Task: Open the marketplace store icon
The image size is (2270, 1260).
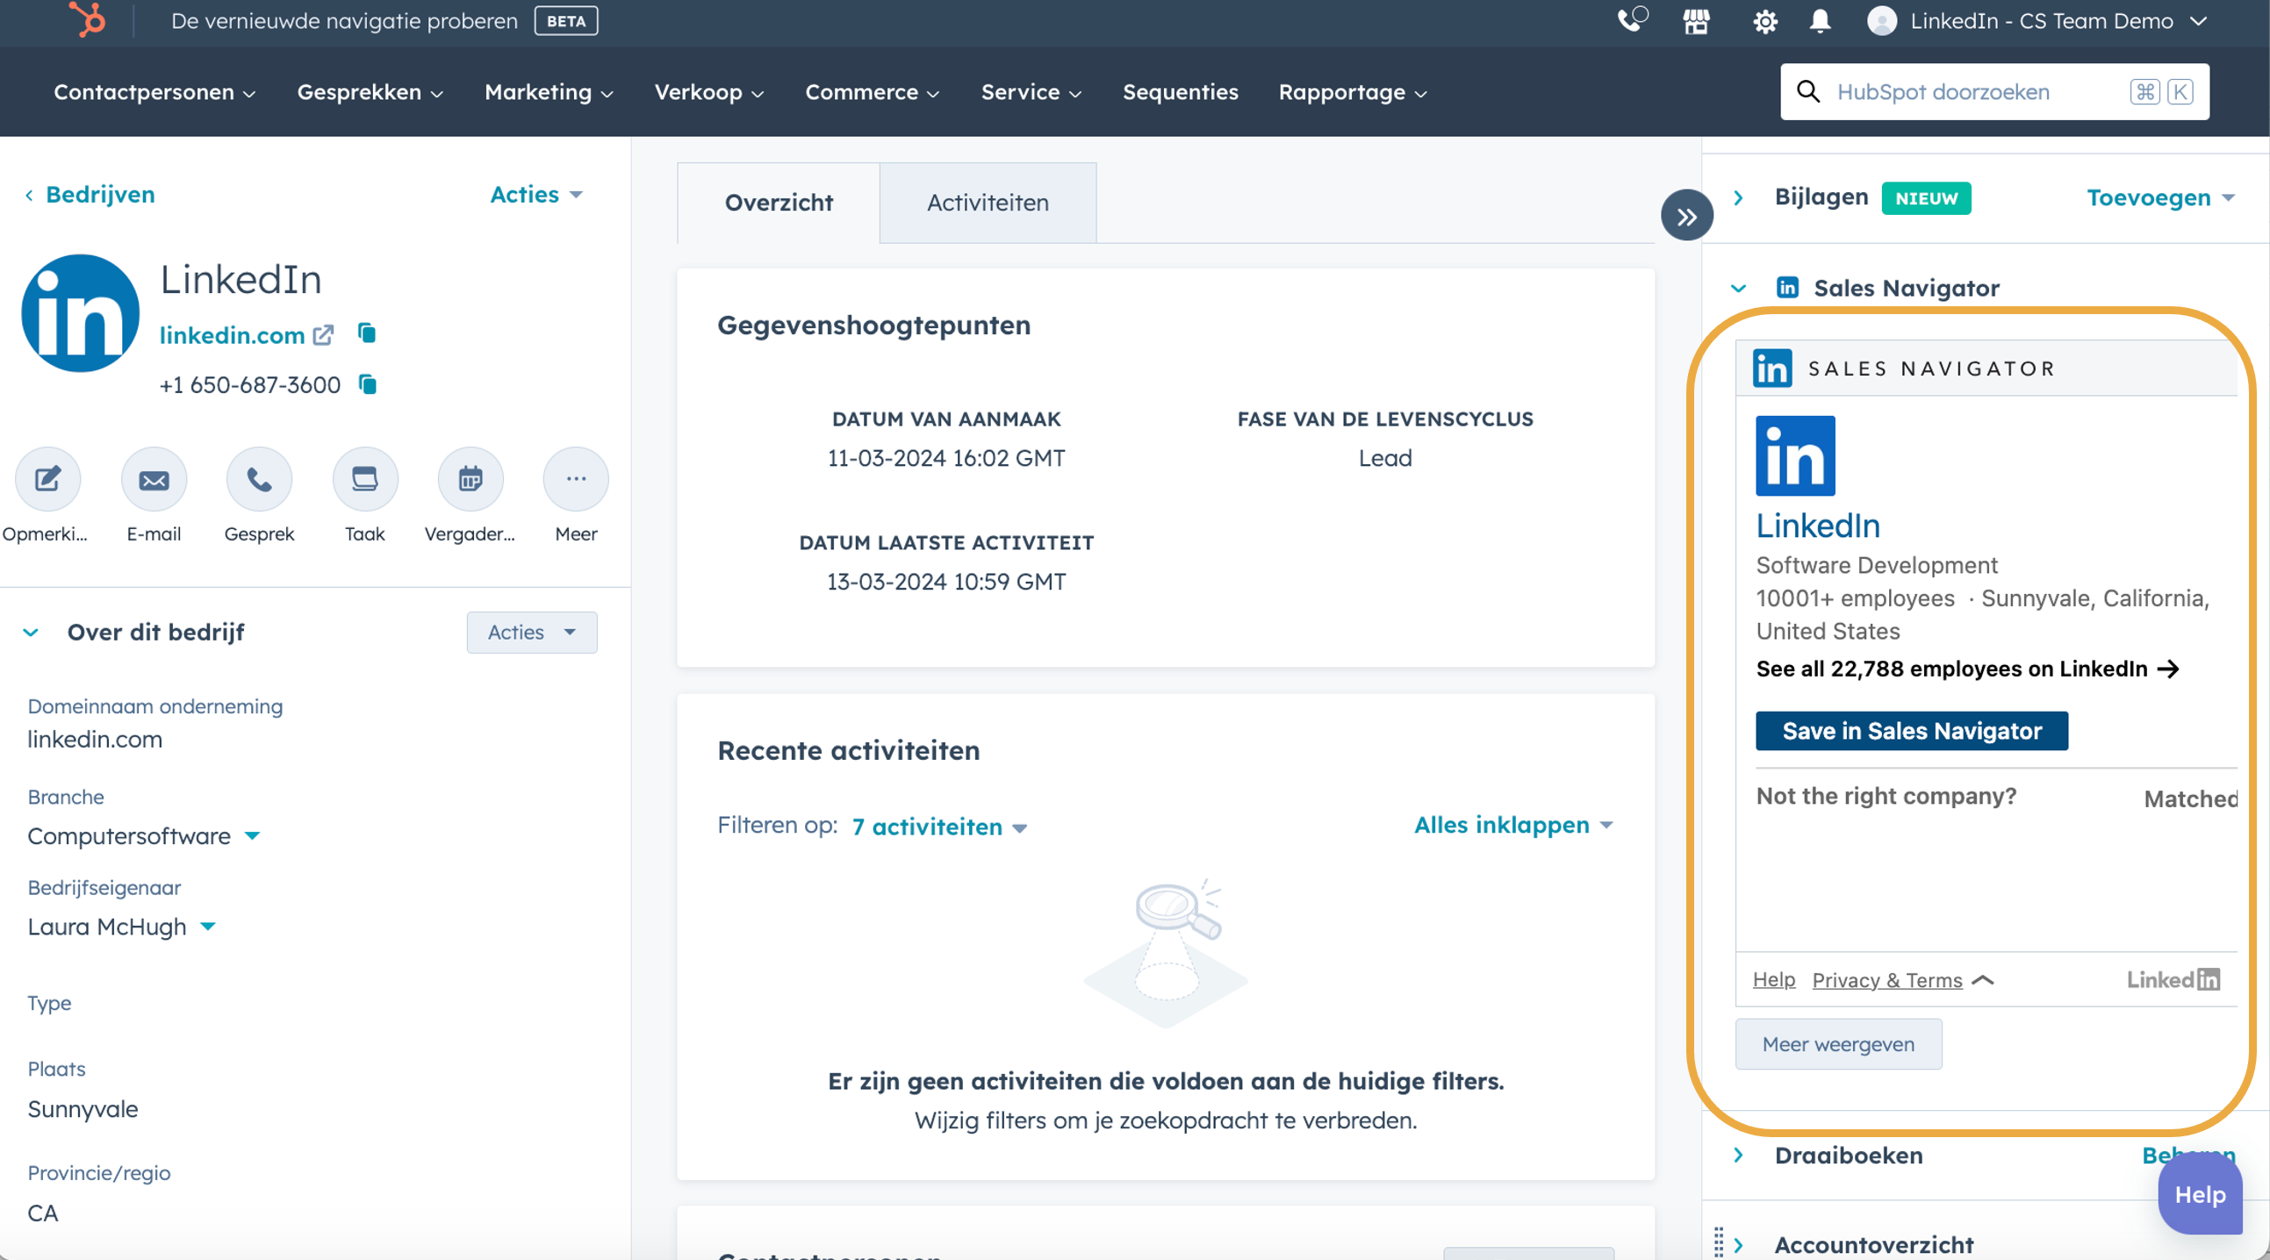Action: (x=1696, y=21)
